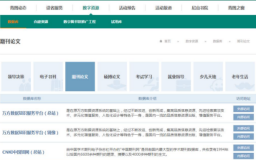Image resolution: width=256 pixels, height=160 pixels.
Task: Select the 硕博论文 category tile
Action: (x=112, y=76)
